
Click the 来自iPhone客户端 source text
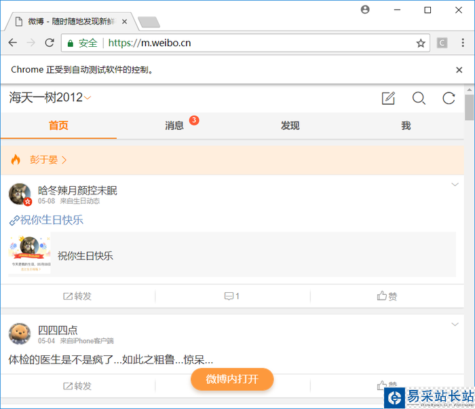coord(87,341)
